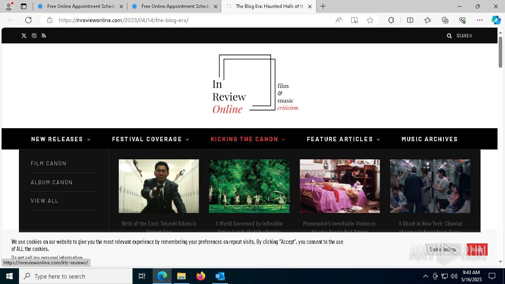Activate Read aloud icon in address bar

pyautogui.click(x=339, y=20)
